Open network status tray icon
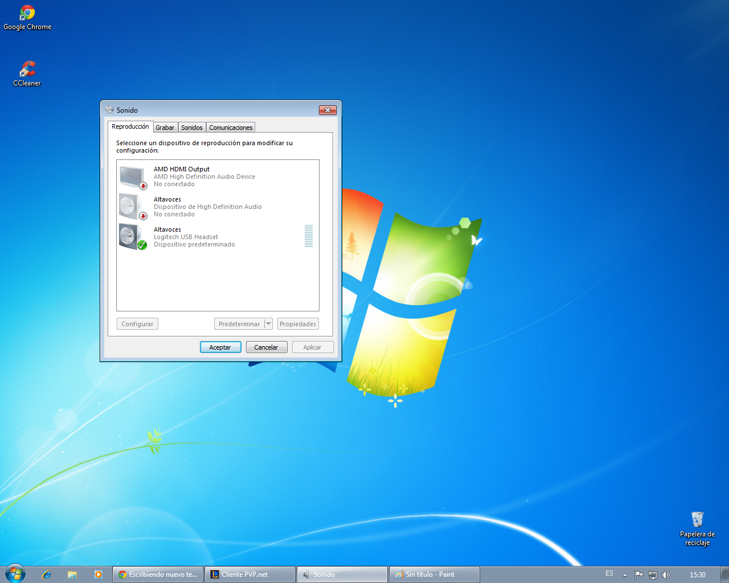This screenshot has width=729, height=583. (x=653, y=575)
